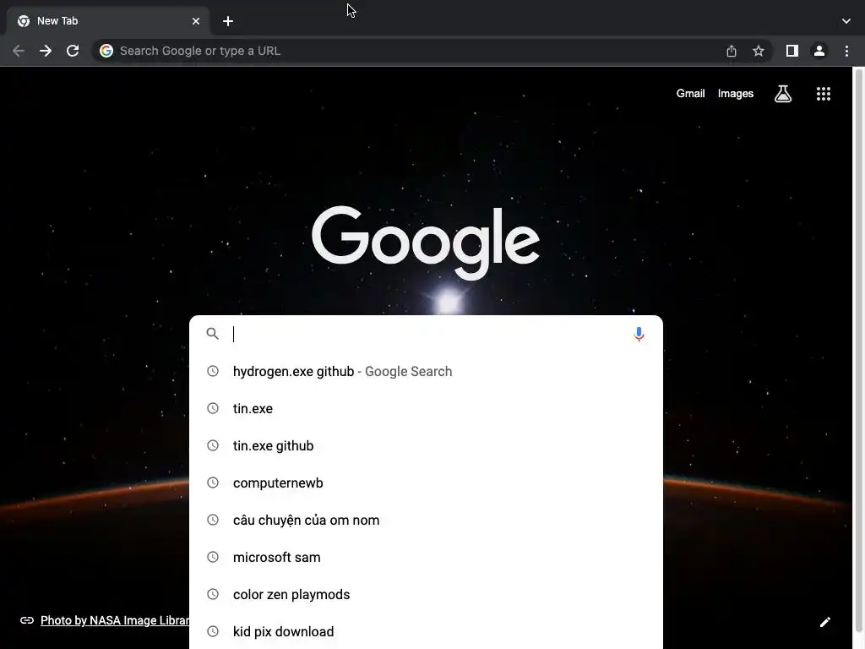This screenshot has height=649, width=865.
Task: Open the Images link
Action: pos(736,94)
